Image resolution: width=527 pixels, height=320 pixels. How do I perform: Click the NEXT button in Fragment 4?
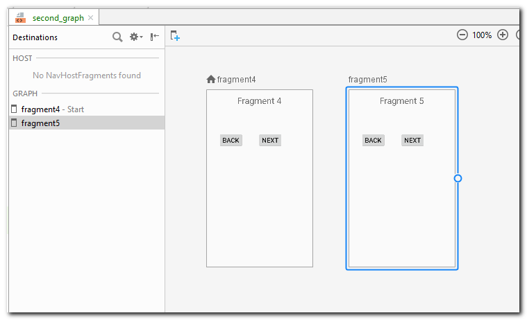270,141
